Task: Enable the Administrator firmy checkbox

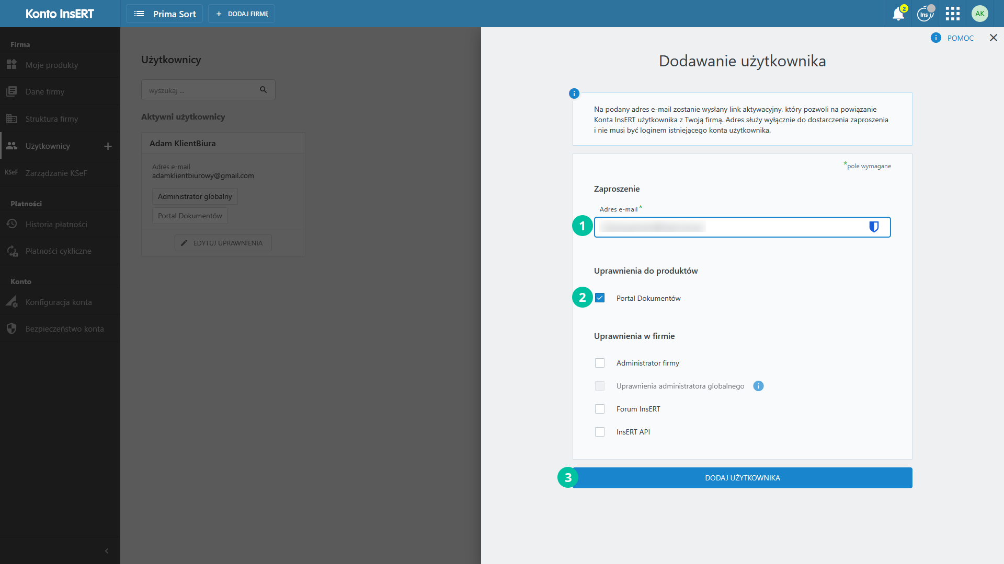Action: [x=600, y=363]
